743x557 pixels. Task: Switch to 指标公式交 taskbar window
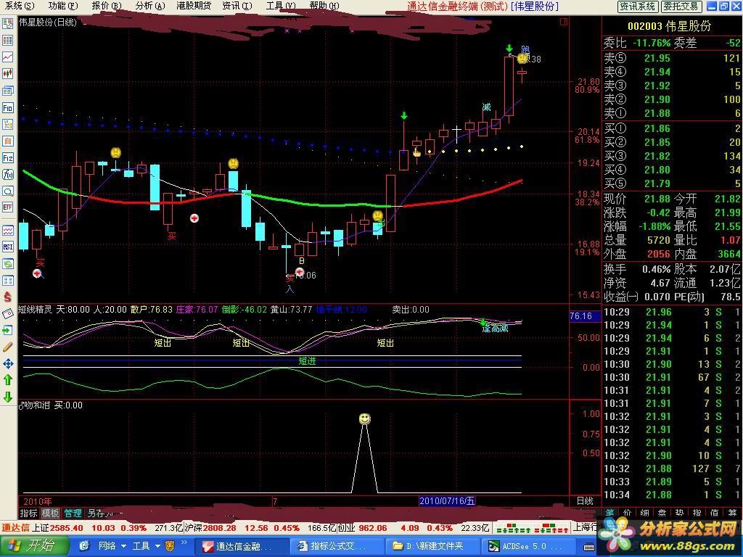[335, 546]
